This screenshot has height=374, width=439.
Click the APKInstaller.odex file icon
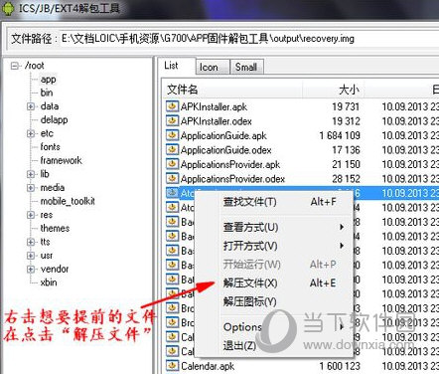tap(172, 120)
